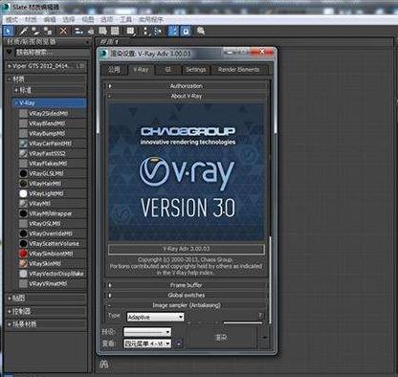Expand the Global switches rollout
The width and height of the screenshot is (398, 377).
click(187, 295)
